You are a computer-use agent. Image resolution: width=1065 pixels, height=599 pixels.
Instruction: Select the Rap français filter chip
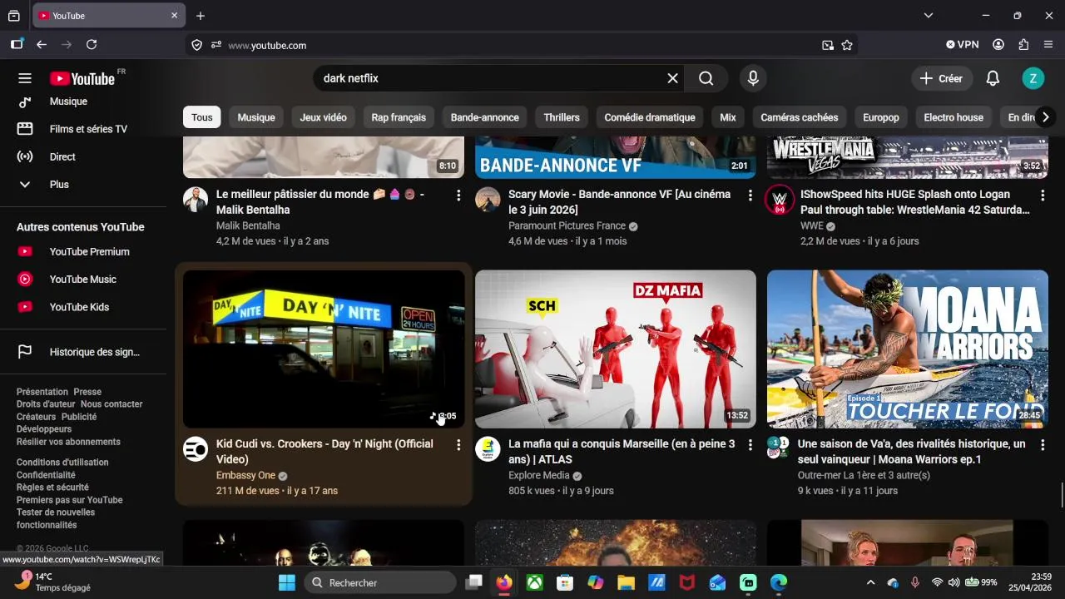coord(399,117)
